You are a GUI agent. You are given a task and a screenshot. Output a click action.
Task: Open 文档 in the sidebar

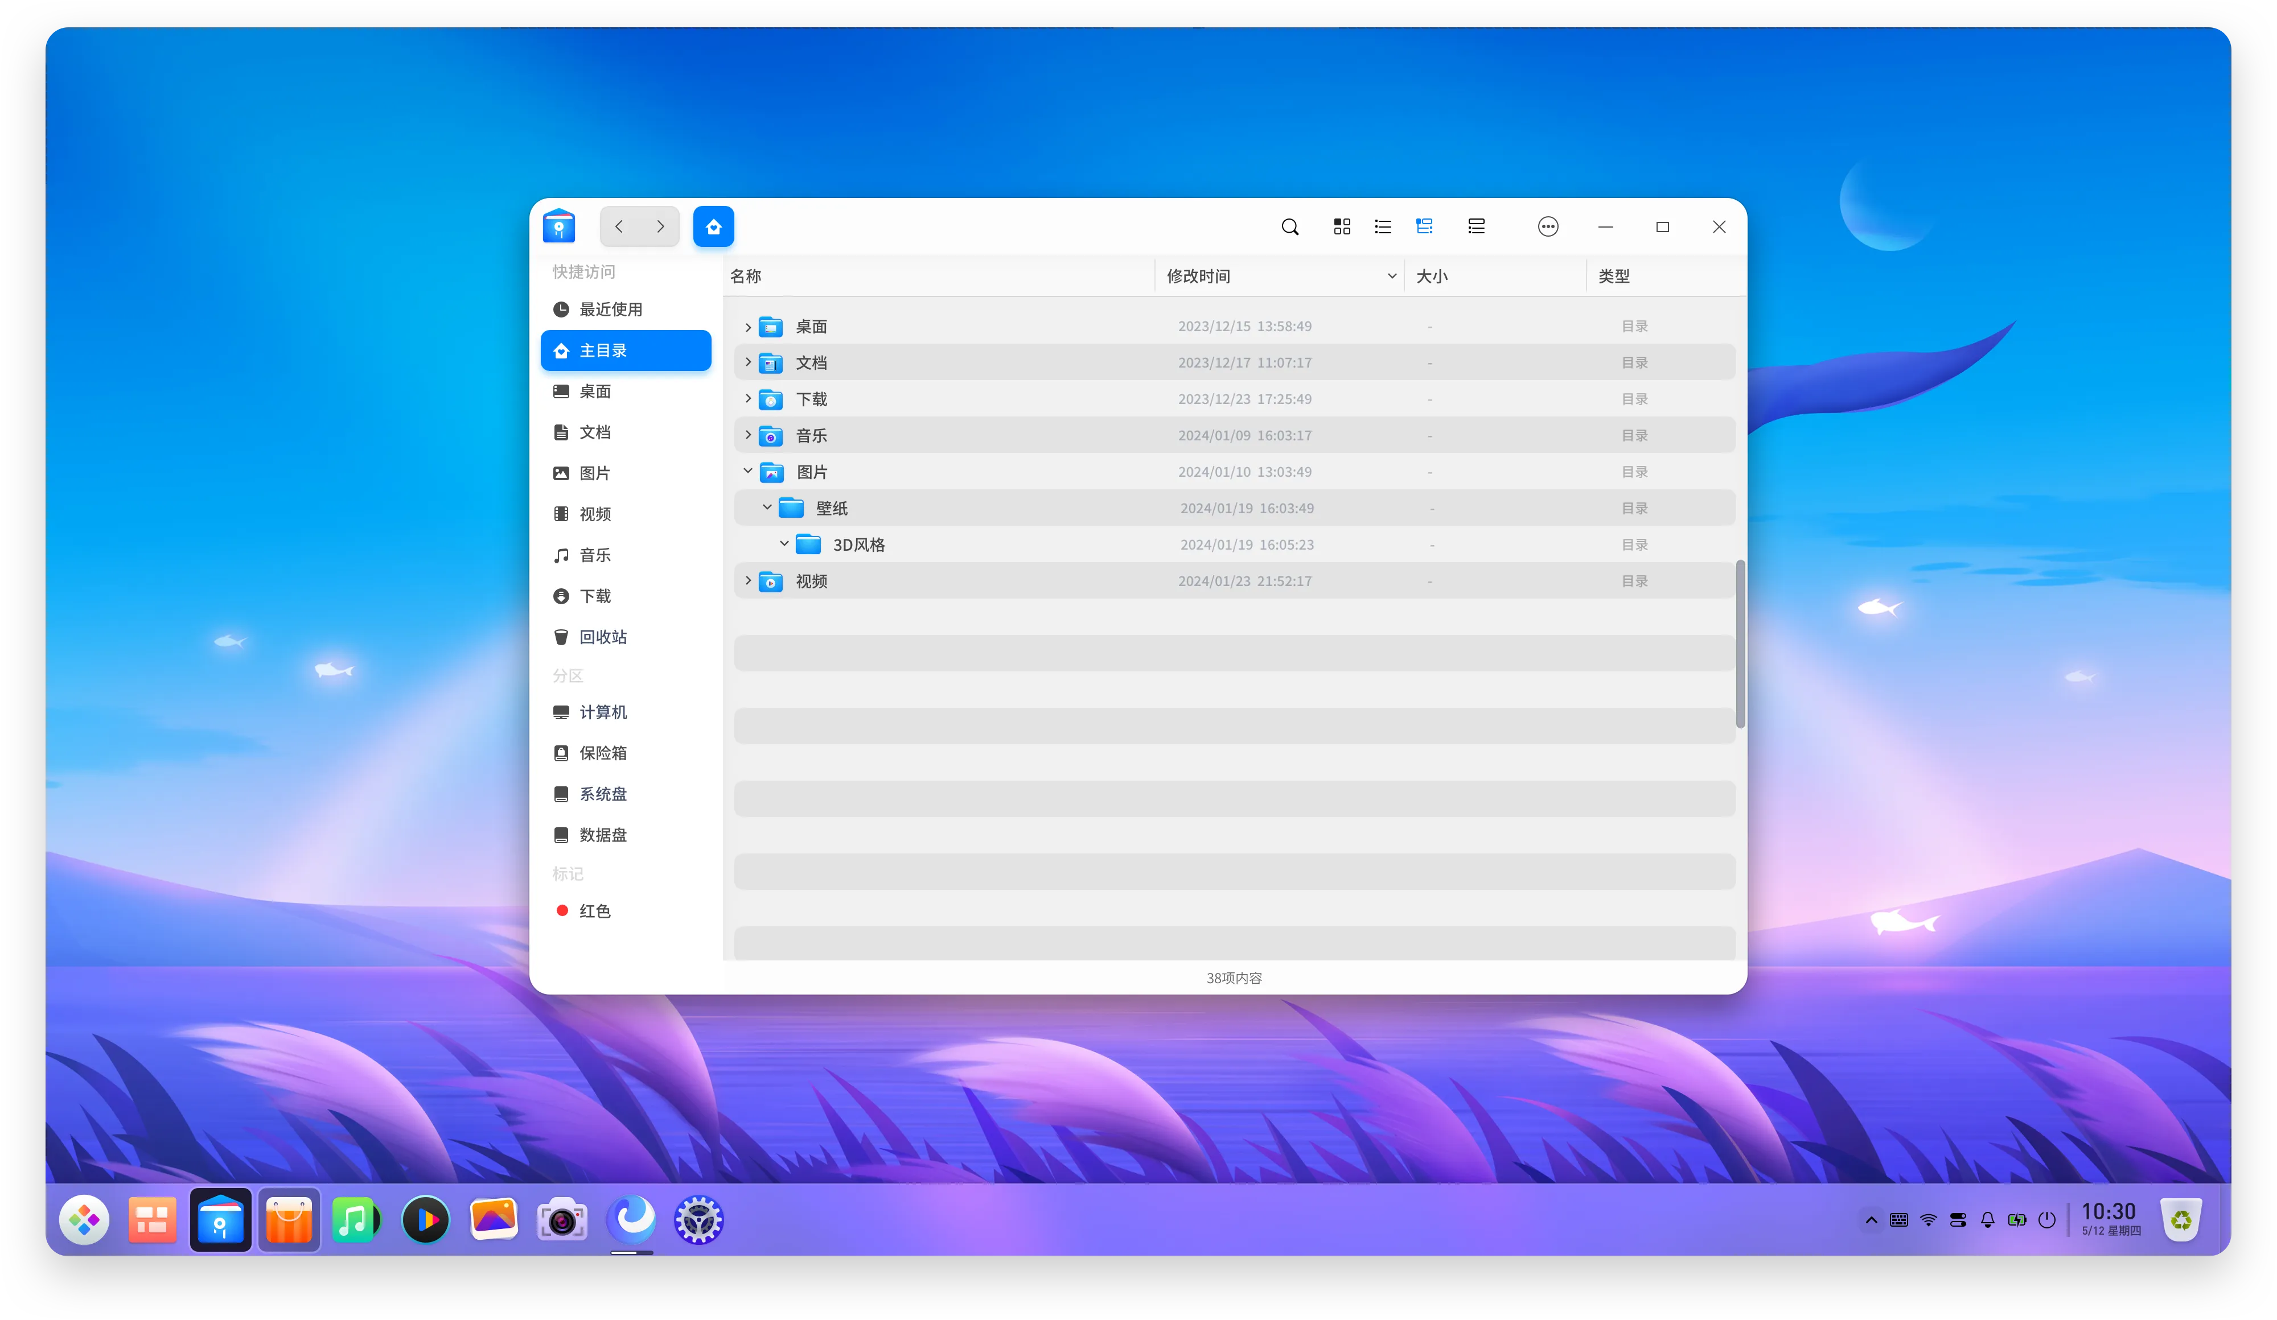click(625, 432)
